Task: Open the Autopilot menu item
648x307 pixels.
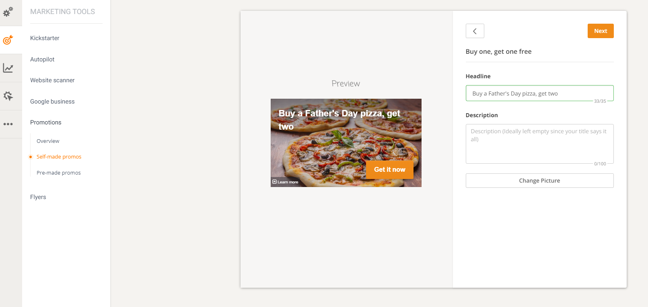Action: pos(42,59)
